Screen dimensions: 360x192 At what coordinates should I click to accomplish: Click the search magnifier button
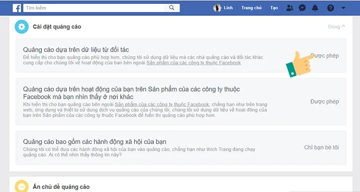pyautogui.click(x=172, y=8)
